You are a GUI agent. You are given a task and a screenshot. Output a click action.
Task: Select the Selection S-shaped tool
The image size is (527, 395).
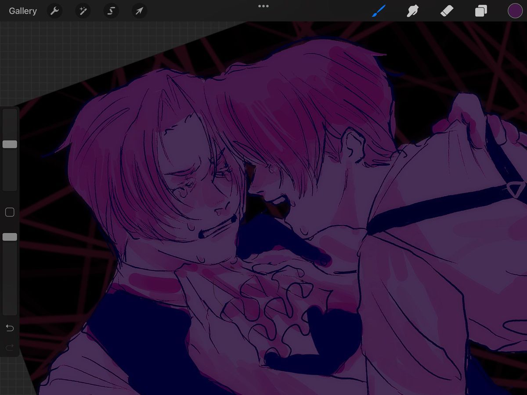[x=111, y=11]
